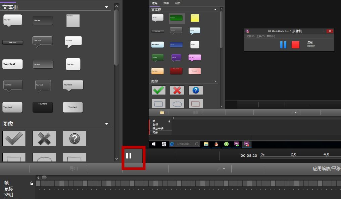
Task: Pick the light gray square note text box
Action: click(x=73, y=21)
